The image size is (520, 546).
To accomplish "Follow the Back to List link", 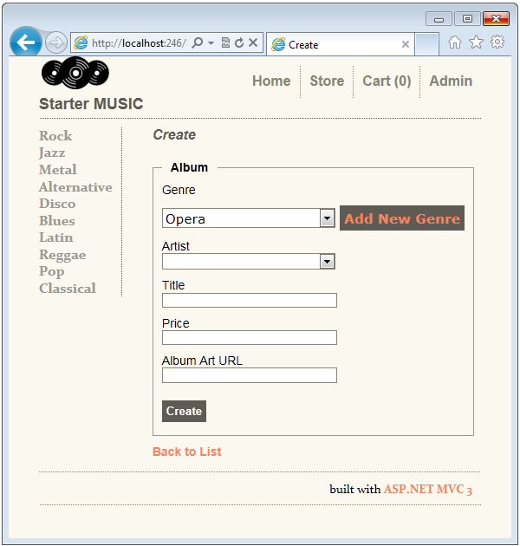I will (186, 452).
